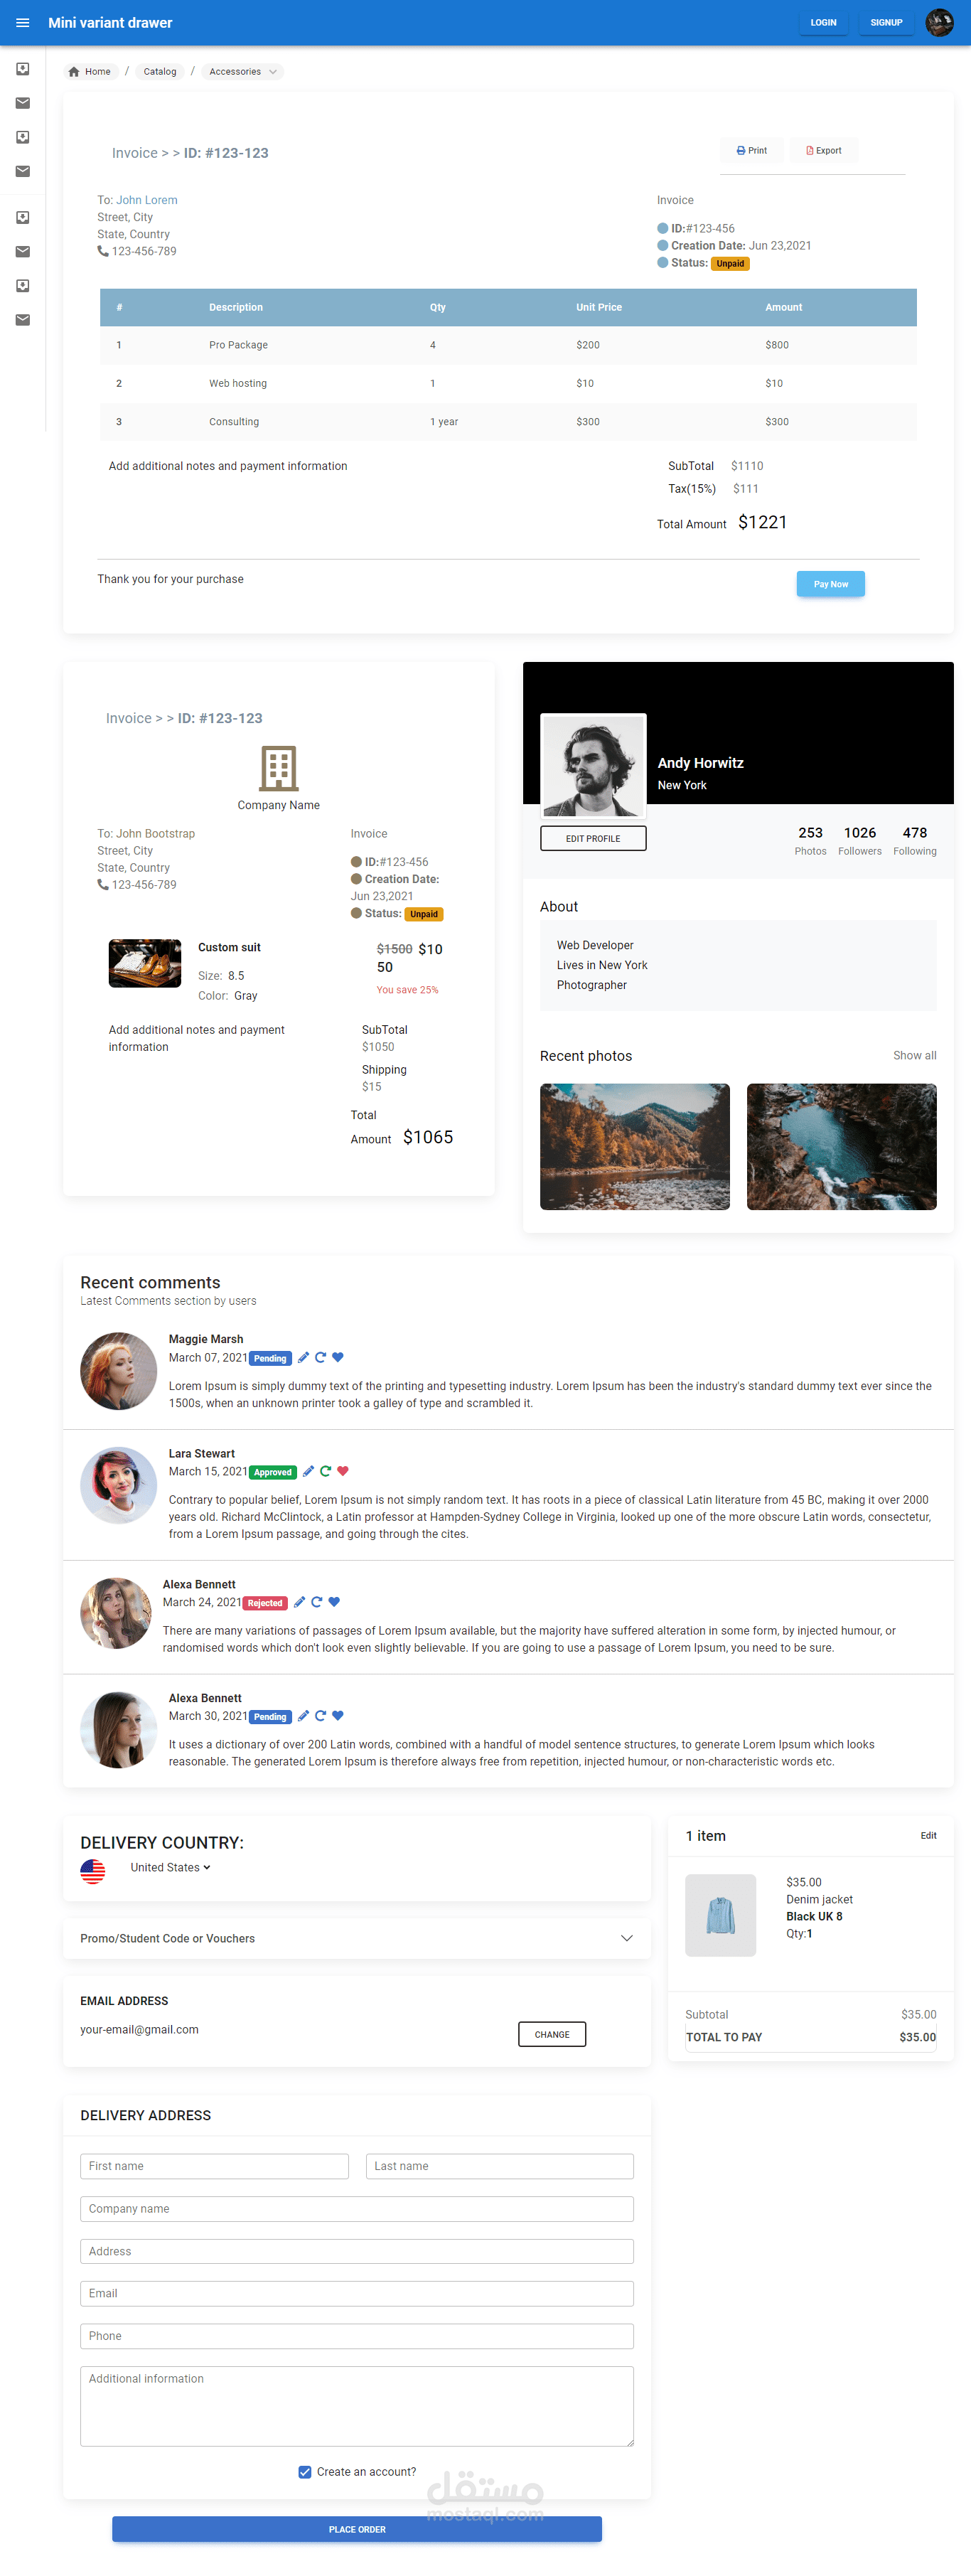Open the Accessories breadcrumb dropdown
This screenshot has height=2576, width=971.
tap(243, 72)
